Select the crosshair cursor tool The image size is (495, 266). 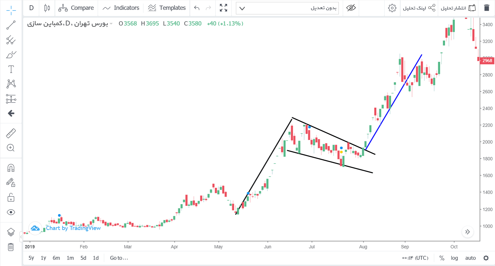(11, 10)
